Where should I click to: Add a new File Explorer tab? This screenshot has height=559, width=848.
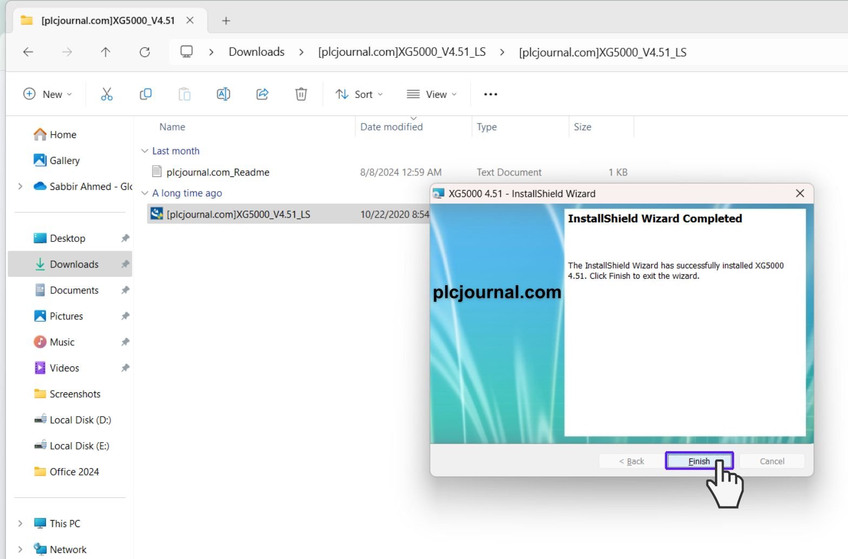click(x=226, y=21)
